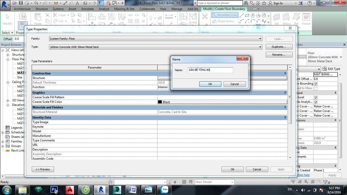Switch to the Annotate ribbon tab
Viewport: 347px width, 195px height.
87,9
